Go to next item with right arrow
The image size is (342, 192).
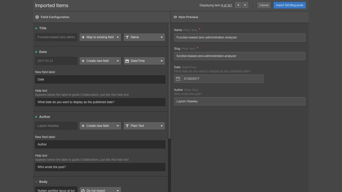tap(245, 5)
